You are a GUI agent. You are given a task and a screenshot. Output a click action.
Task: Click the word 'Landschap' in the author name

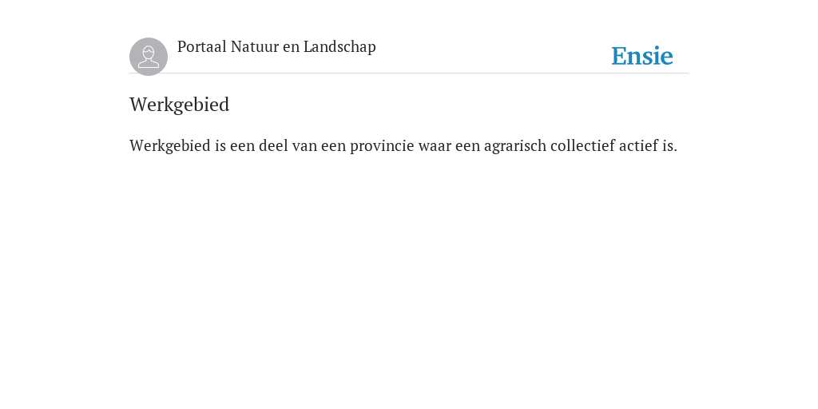click(x=340, y=46)
